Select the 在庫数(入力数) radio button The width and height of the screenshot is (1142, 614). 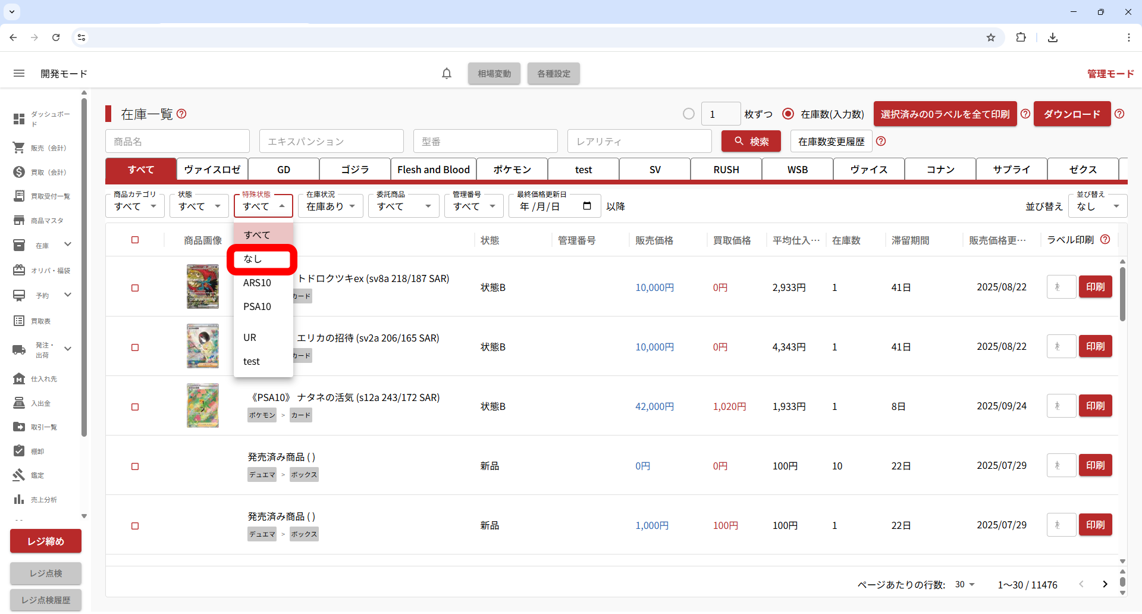tap(788, 114)
